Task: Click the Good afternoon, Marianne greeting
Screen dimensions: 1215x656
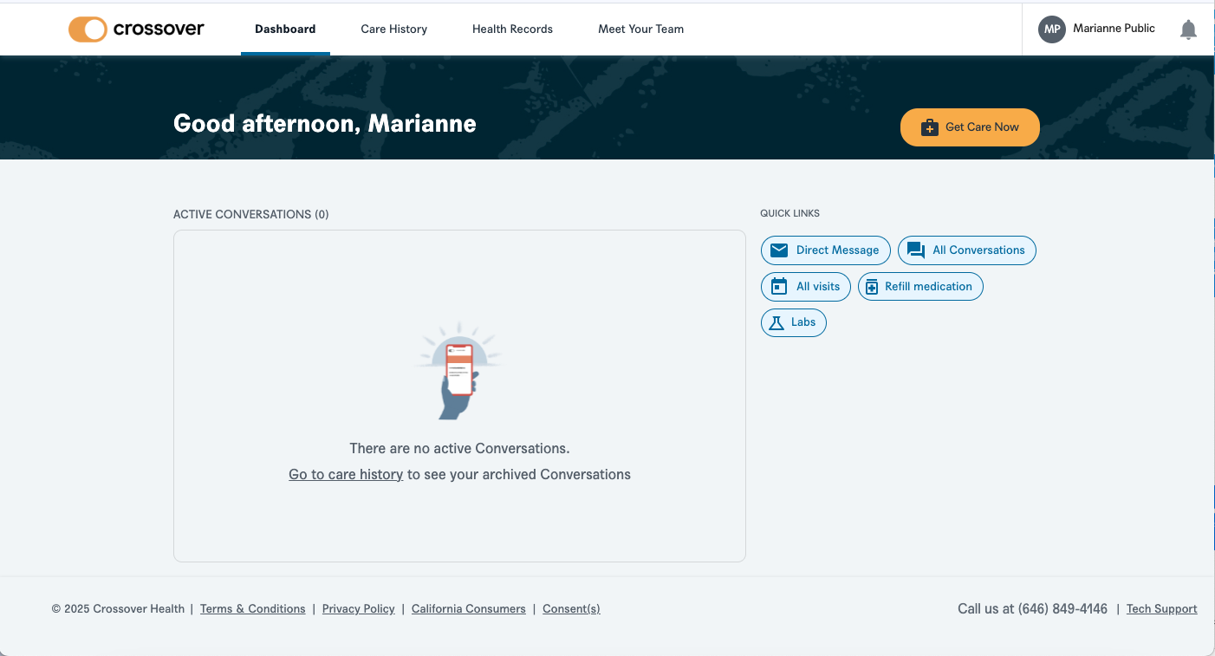Action: pos(325,124)
